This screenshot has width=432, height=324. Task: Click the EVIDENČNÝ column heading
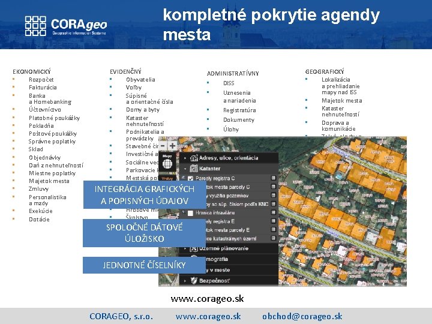[x=125, y=71]
